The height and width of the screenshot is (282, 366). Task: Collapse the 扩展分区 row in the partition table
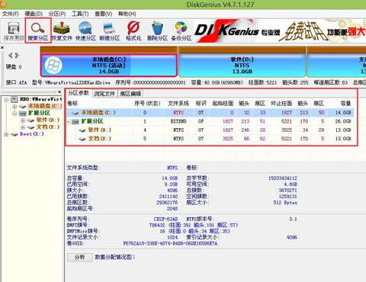click(69, 121)
